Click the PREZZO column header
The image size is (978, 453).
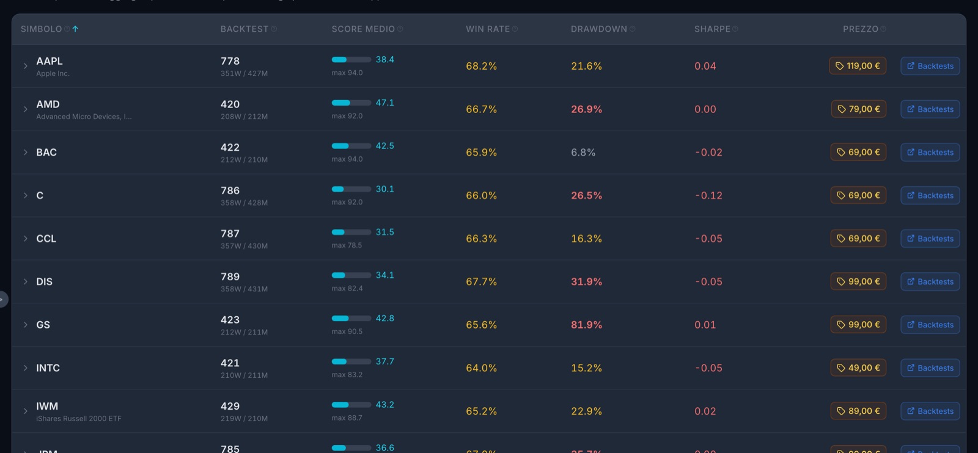(861, 29)
